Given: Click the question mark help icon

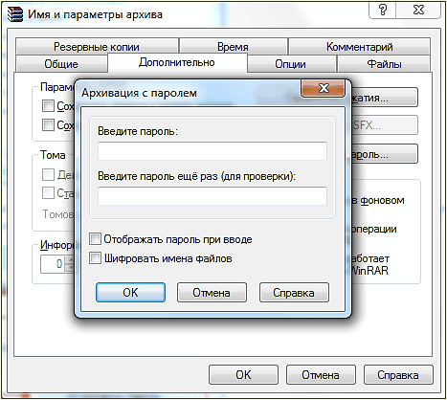Looking at the screenshot, I should (383, 10).
